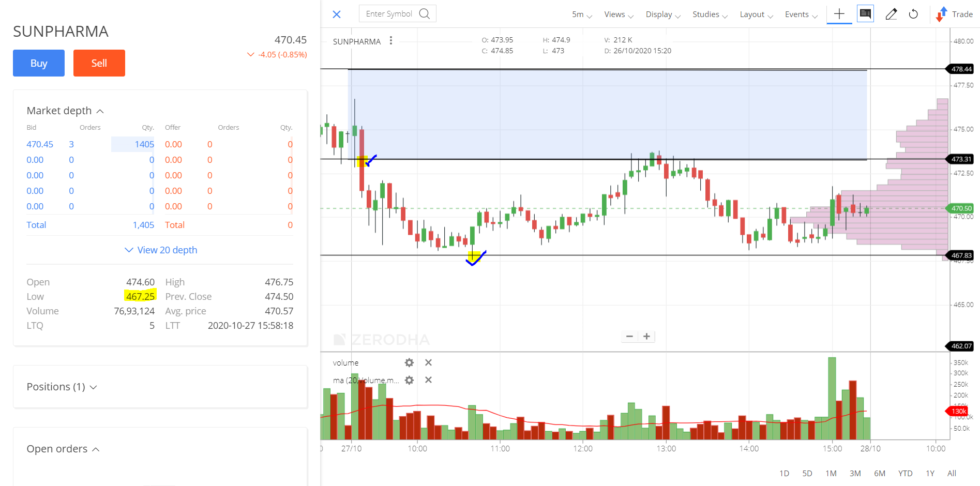Click the 473.31 price level label
980x486 pixels.
(960, 159)
